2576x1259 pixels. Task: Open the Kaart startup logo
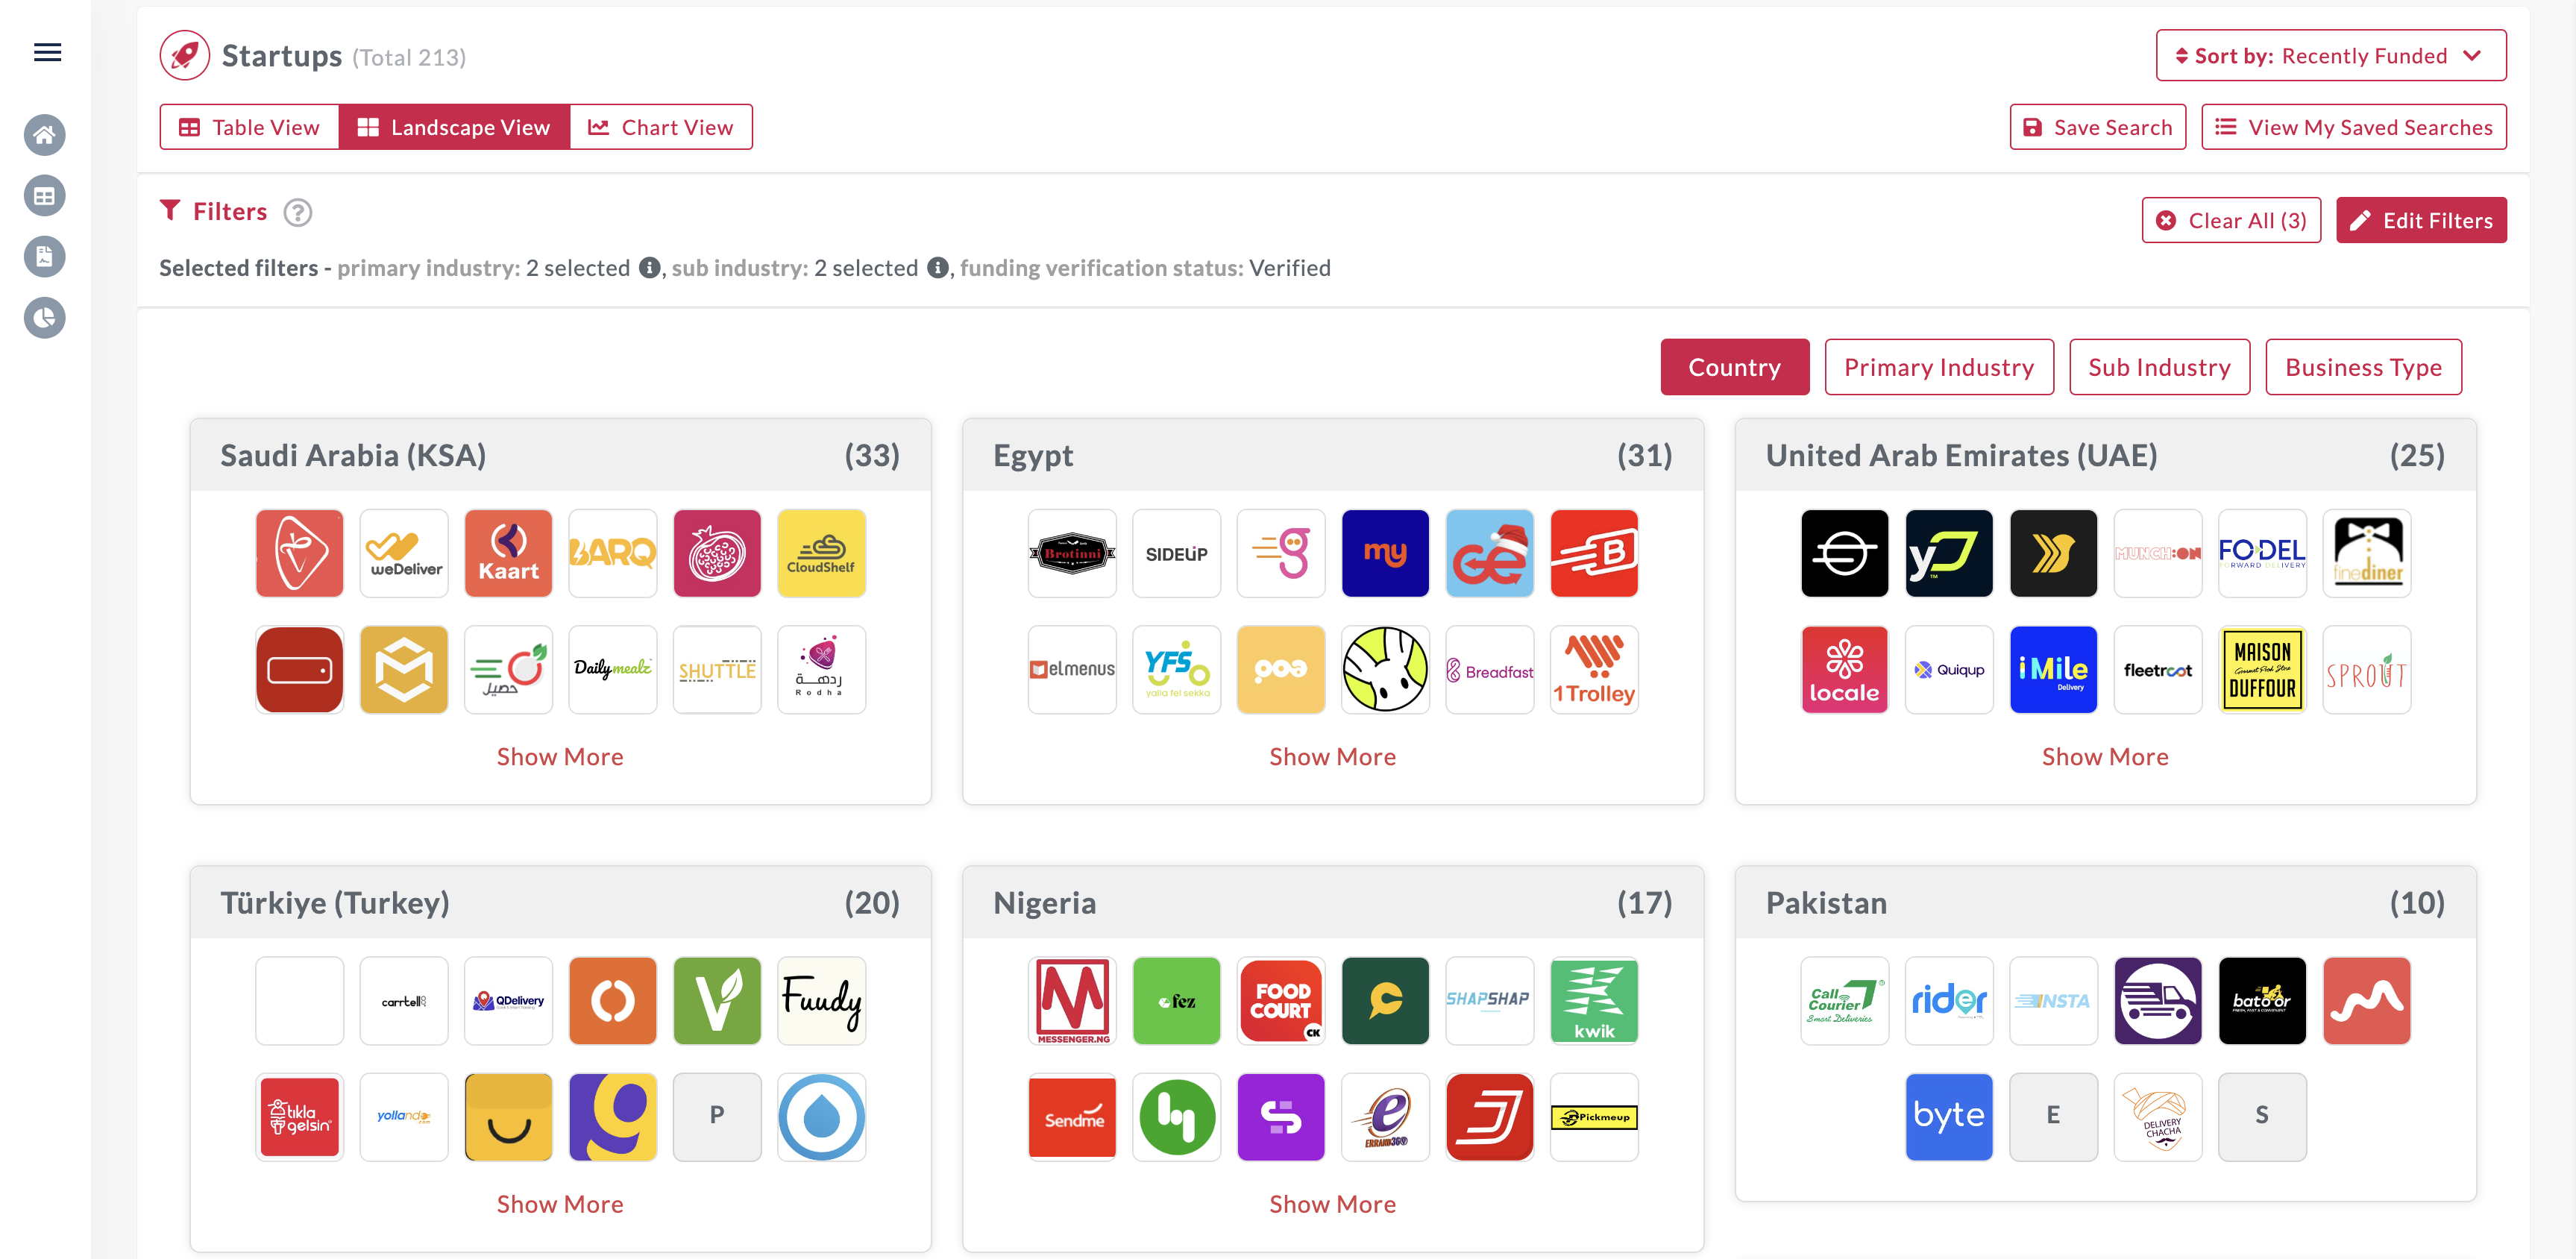(508, 553)
